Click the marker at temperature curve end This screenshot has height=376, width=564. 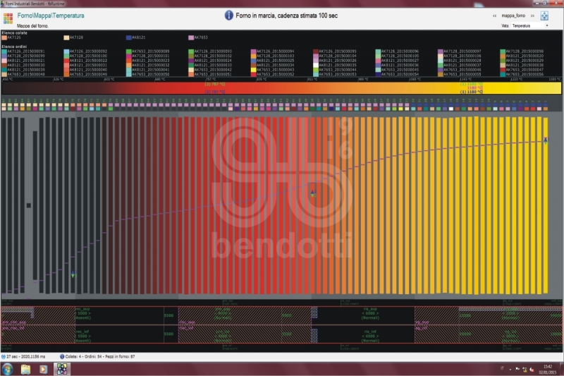point(545,140)
